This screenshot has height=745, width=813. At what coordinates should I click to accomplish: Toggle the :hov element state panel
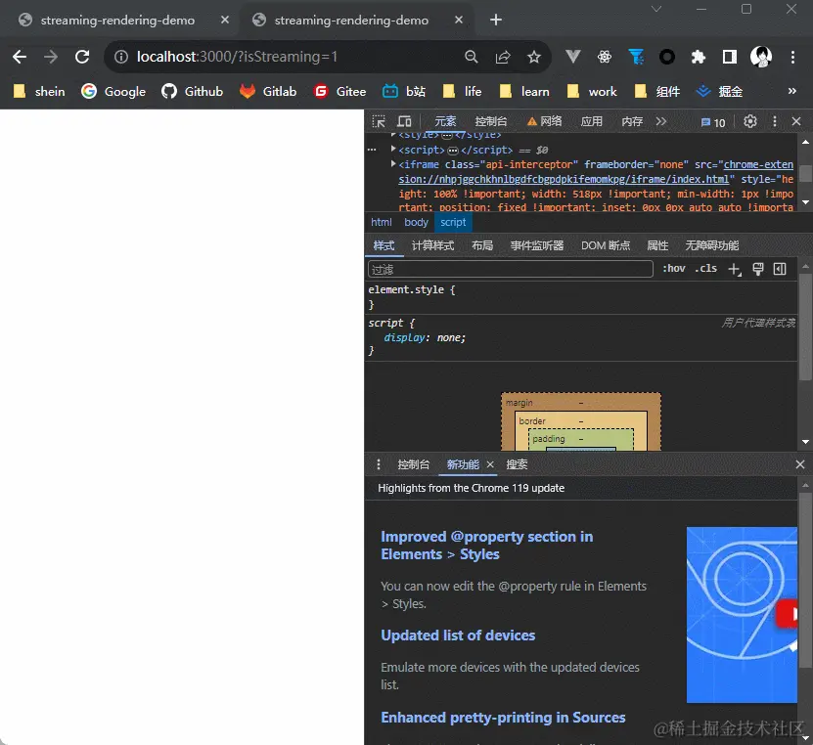pos(673,268)
